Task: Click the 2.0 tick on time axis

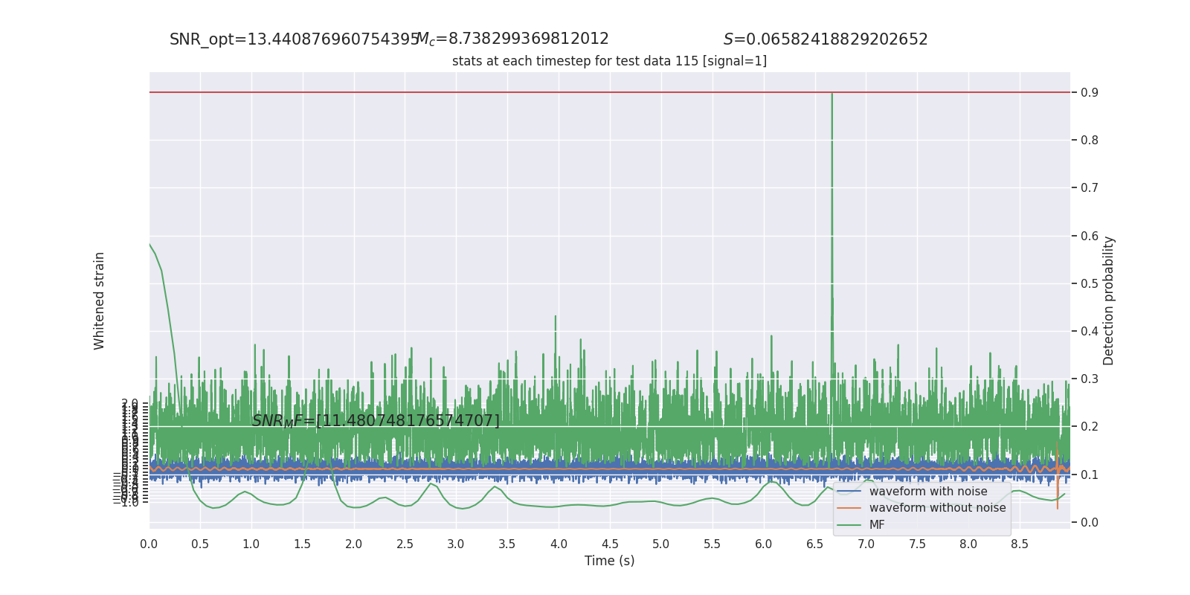Action: pyautogui.click(x=354, y=544)
